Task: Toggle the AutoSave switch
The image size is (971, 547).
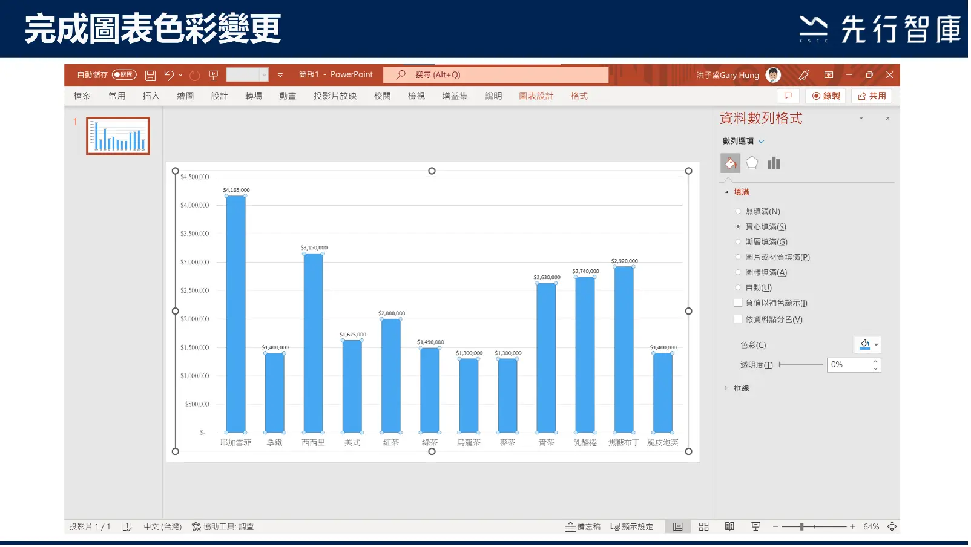Action: 124,75
